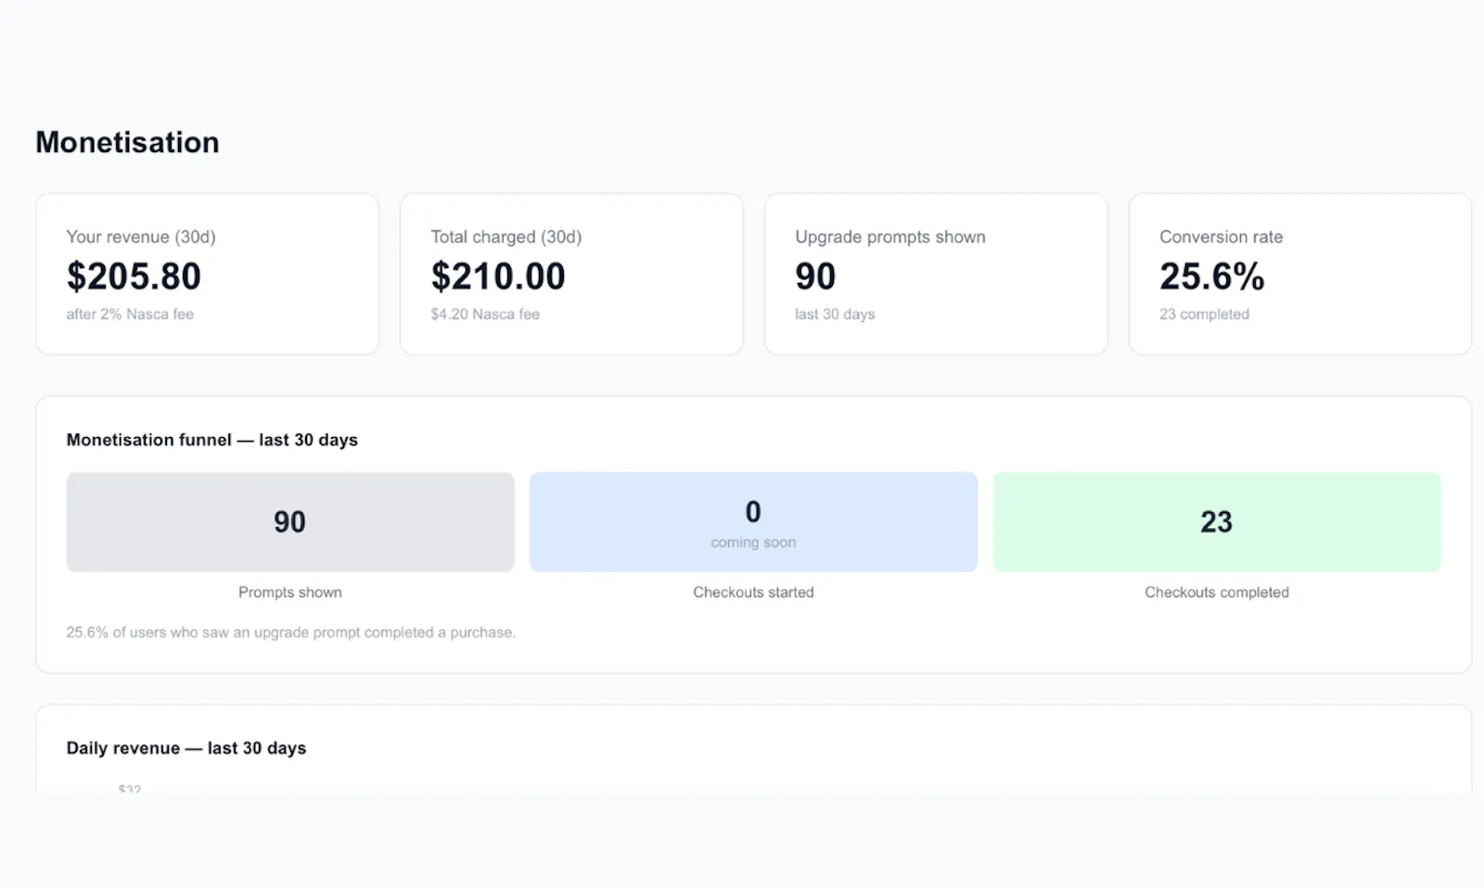Viewport: 1484px width, 888px height.
Task: Click the Prompts shown label
Action: [x=290, y=592]
